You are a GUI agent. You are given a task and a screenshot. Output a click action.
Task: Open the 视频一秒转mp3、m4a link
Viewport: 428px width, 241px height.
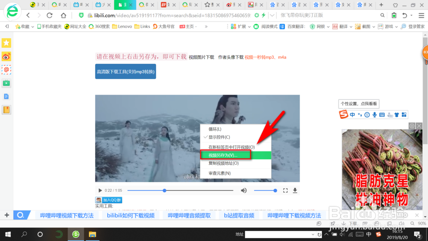click(x=265, y=57)
